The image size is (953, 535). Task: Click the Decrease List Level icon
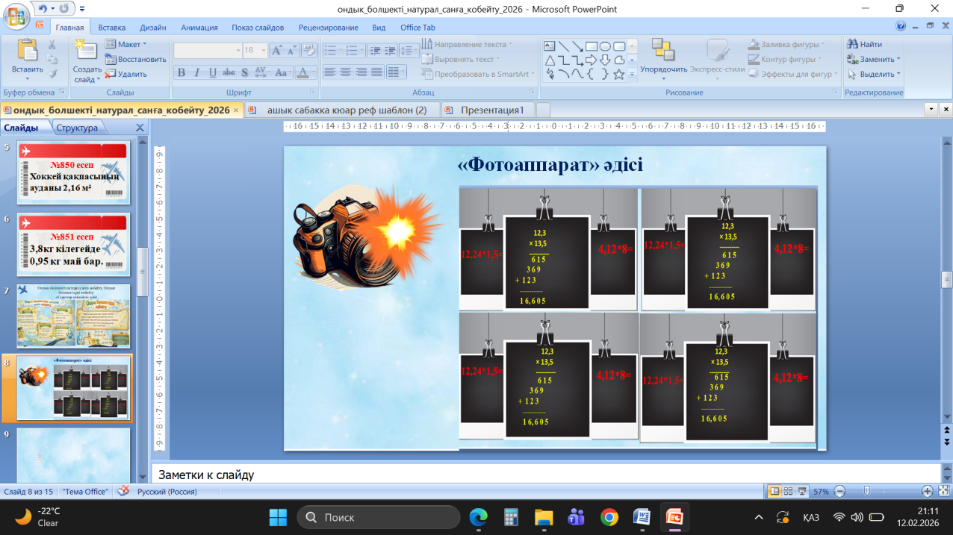tap(373, 51)
